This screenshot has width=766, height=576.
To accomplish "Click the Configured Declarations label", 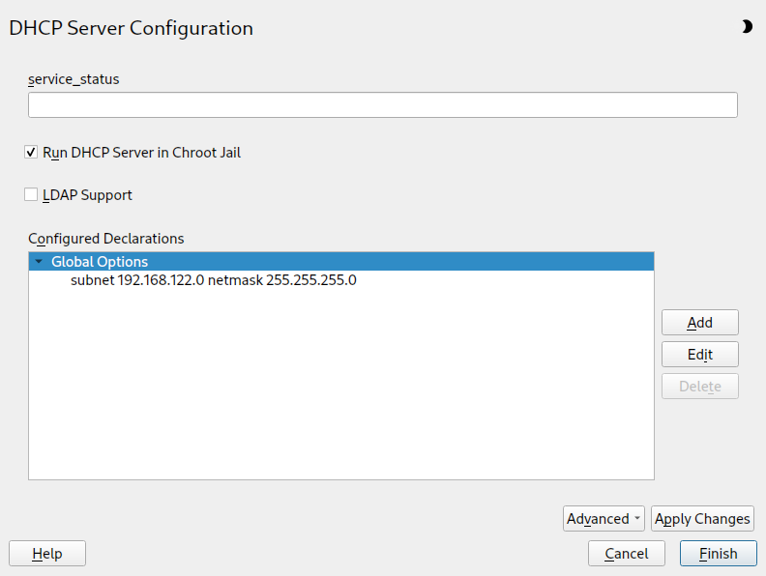I will (106, 238).
